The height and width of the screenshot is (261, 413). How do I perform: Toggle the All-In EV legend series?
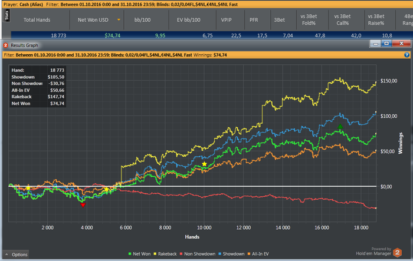[258, 254]
